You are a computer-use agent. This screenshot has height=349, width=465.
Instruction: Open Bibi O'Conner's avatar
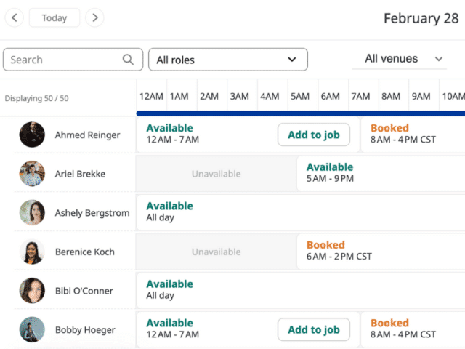pyautogui.click(x=32, y=291)
